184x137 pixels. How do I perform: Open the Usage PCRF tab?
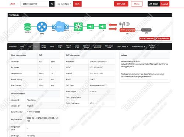pos(77,47)
